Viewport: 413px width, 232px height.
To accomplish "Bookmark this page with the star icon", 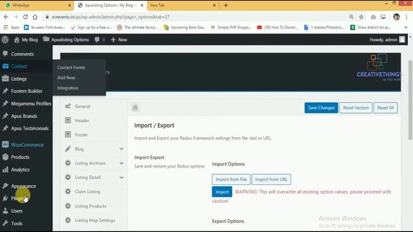I will tap(361, 17).
